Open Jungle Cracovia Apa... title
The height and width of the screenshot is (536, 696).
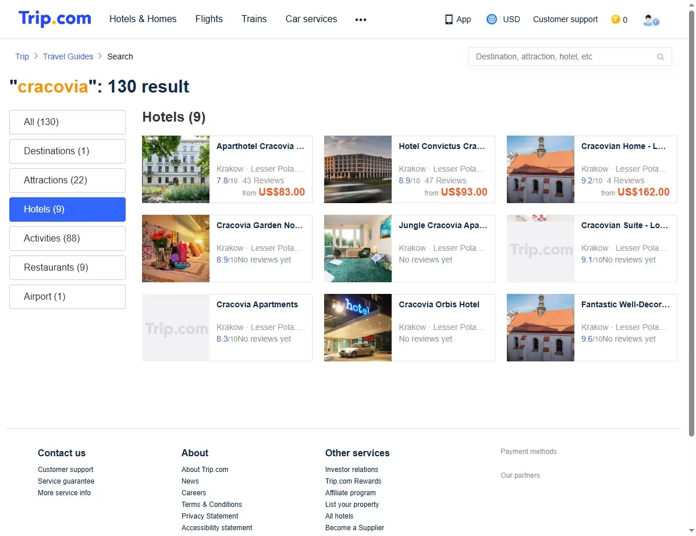click(x=443, y=225)
